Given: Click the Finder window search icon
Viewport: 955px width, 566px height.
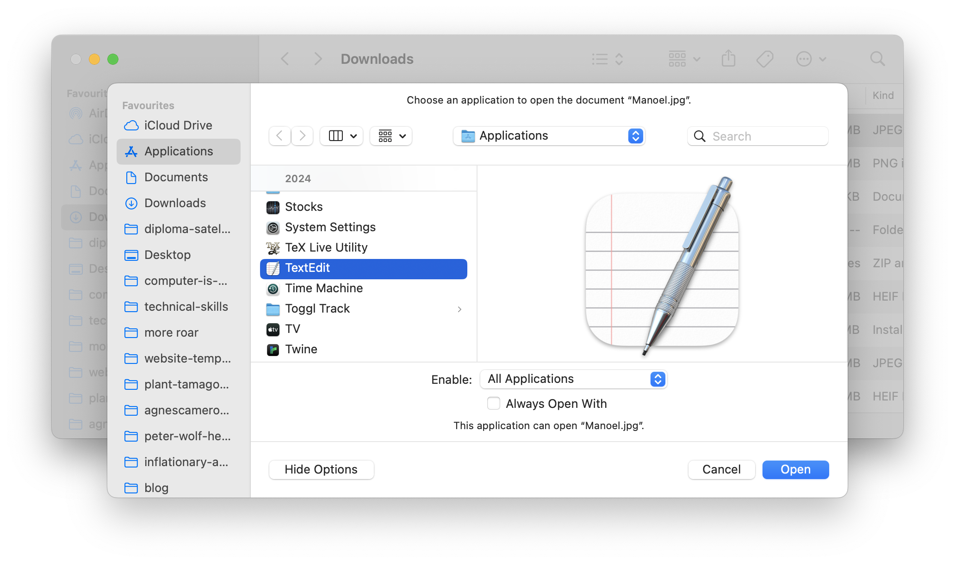Looking at the screenshot, I should pyautogui.click(x=878, y=59).
